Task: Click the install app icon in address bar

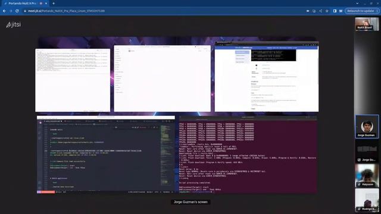Action: click(x=314, y=11)
